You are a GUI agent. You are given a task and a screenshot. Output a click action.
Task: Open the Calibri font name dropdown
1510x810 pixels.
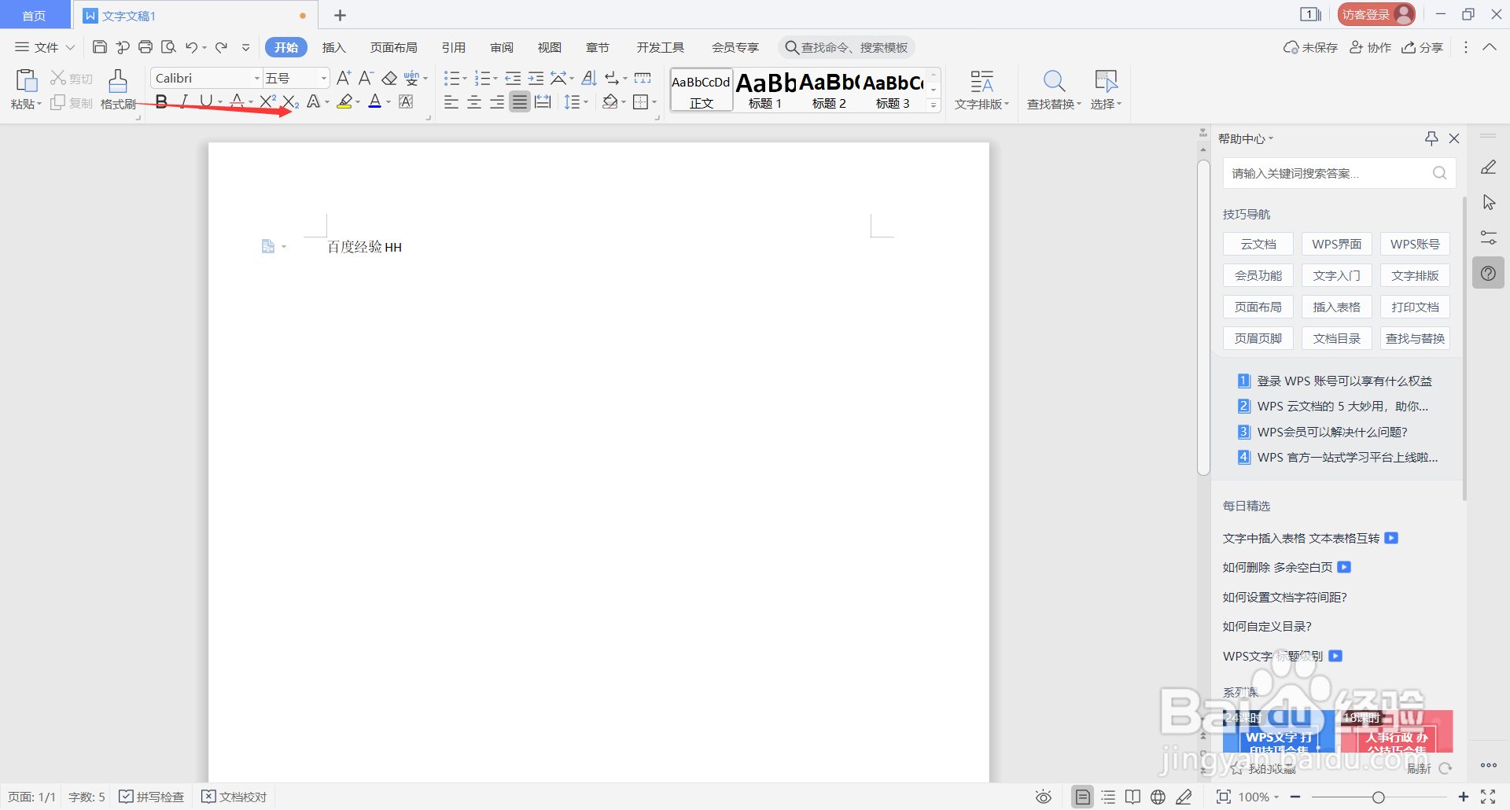tap(256, 78)
